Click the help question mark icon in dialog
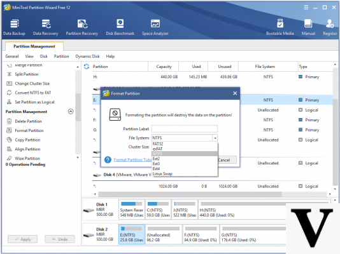Viewport: 340px width, 254px height. pos(108,160)
